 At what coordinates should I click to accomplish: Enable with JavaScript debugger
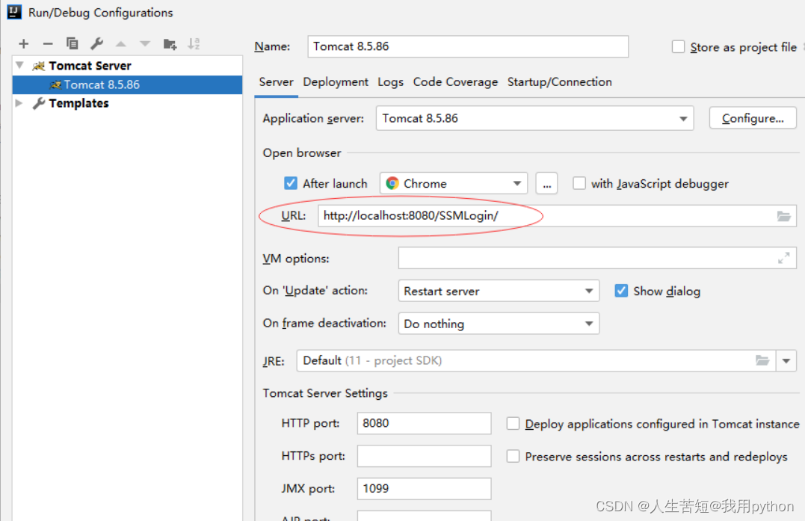pyautogui.click(x=579, y=183)
